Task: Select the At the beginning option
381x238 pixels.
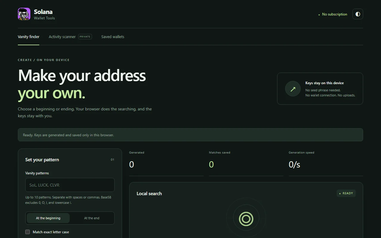Action: (x=48, y=218)
